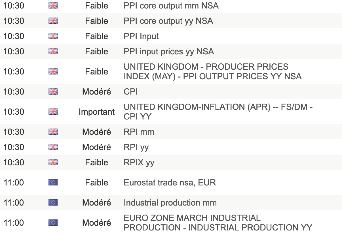This screenshot has width=342, height=235.
Task: Click the 11:00 time of Eurostat trade row
Action: tap(14, 183)
